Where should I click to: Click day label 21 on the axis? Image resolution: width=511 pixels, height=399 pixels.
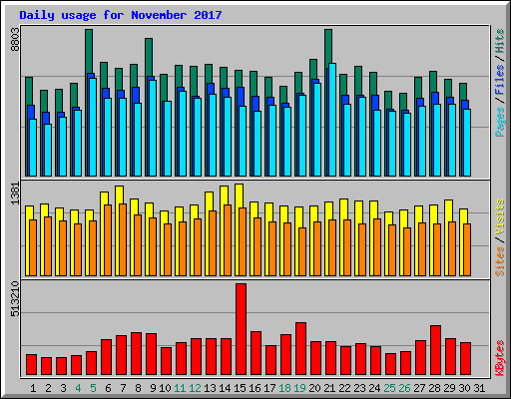tap(329, 388)
